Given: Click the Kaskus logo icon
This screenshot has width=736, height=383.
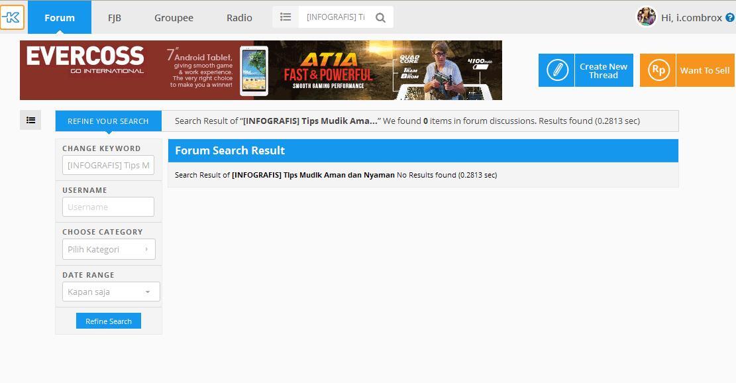Looking at the screenshot, I should click(12, 17).
